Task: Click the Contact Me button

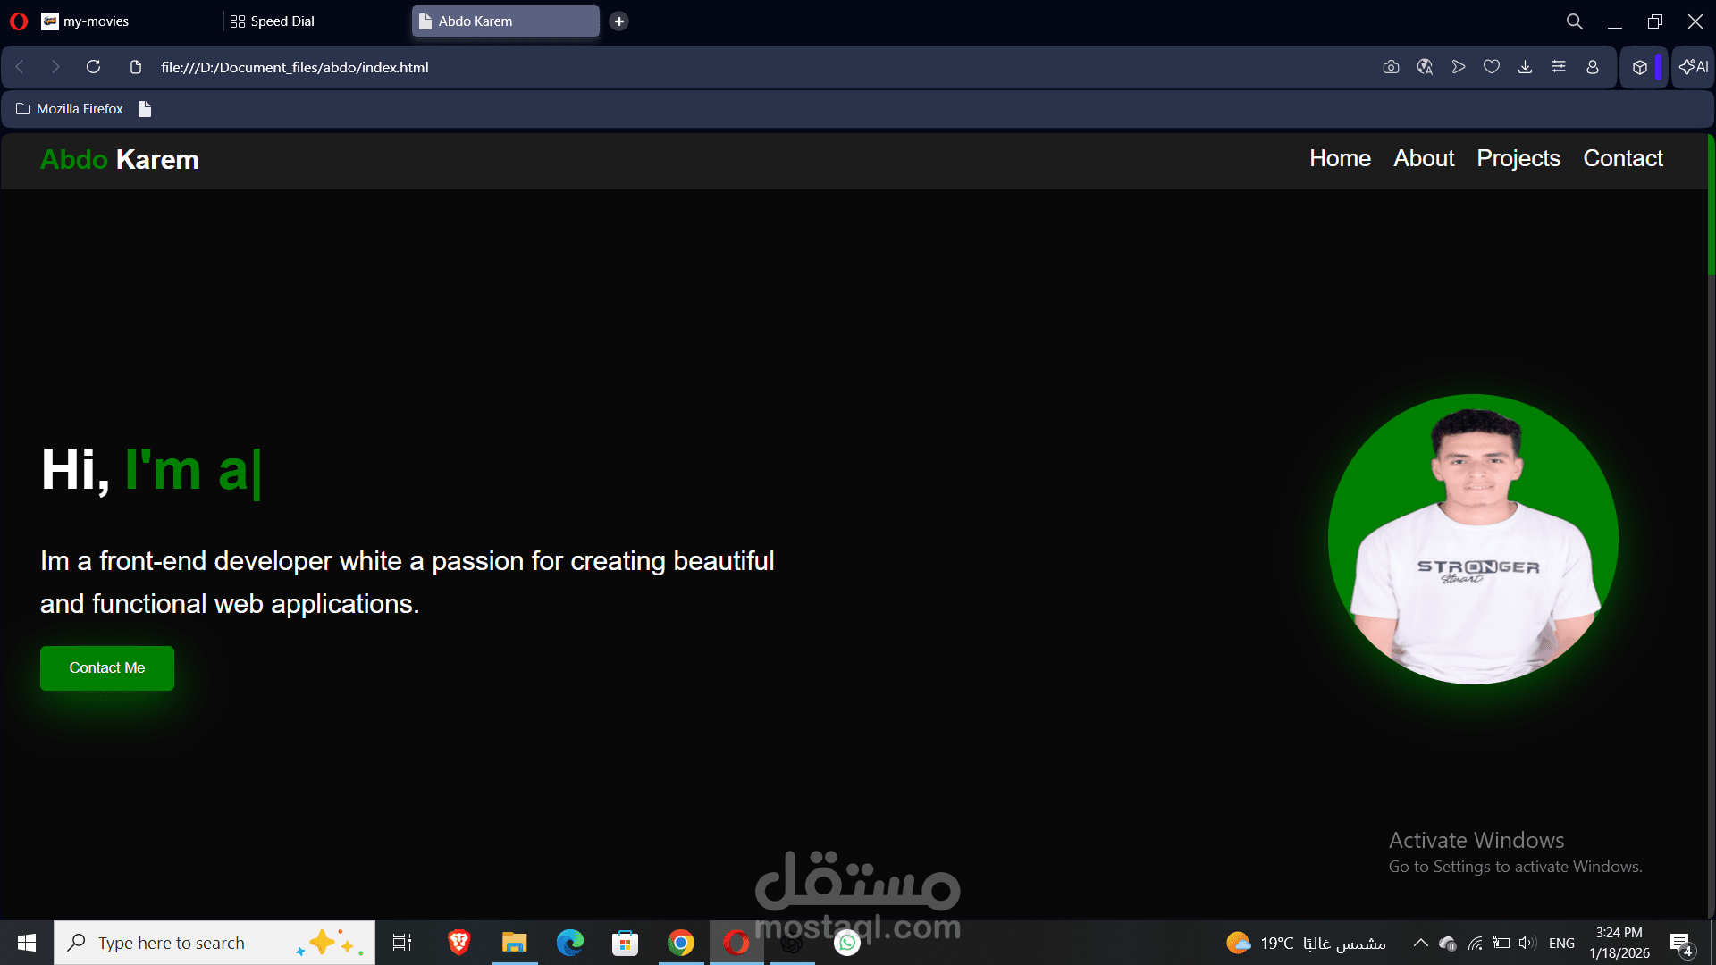Action: click(x=107, y=668)
